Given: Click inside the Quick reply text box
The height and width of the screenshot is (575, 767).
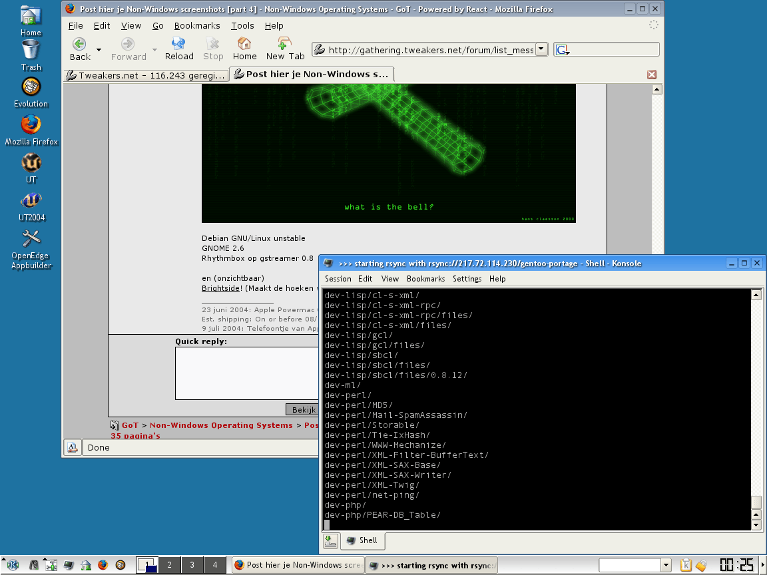Looking at the screenshot, I should pos(246,373).
